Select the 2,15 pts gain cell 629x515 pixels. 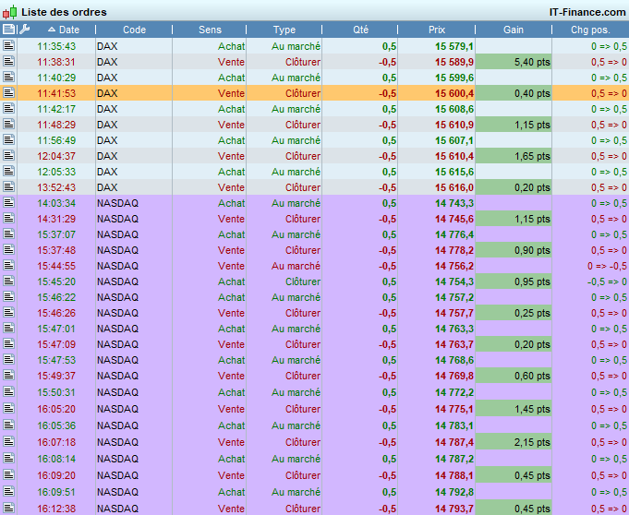pyautogui.click(x=513, y=442)
